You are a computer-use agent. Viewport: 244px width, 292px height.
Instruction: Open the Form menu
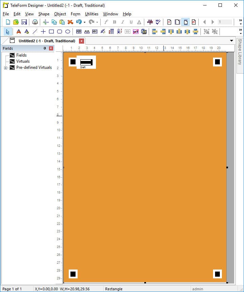pos(76,14)
